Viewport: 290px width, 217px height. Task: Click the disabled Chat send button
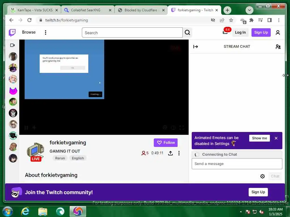click(x=275, y=176)
